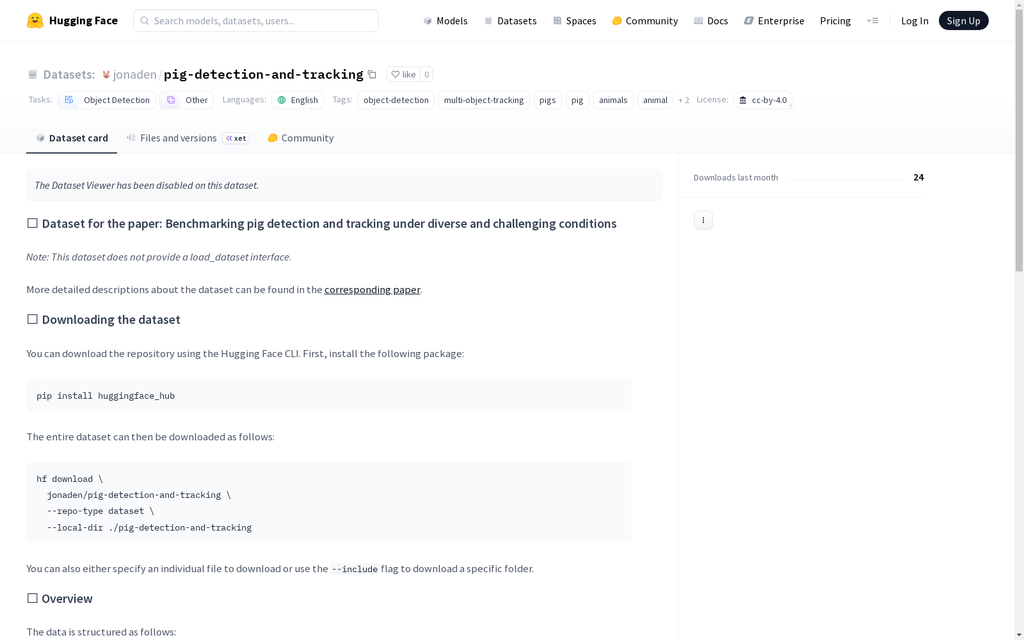1024x640 pixels.
Task: Click the hf download code block
Action: click(x=329, y=502)
